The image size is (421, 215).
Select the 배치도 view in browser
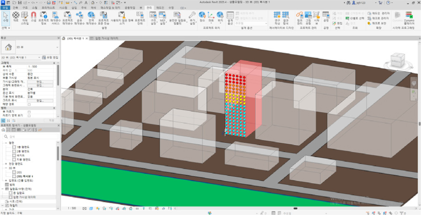tap(20, 155)
